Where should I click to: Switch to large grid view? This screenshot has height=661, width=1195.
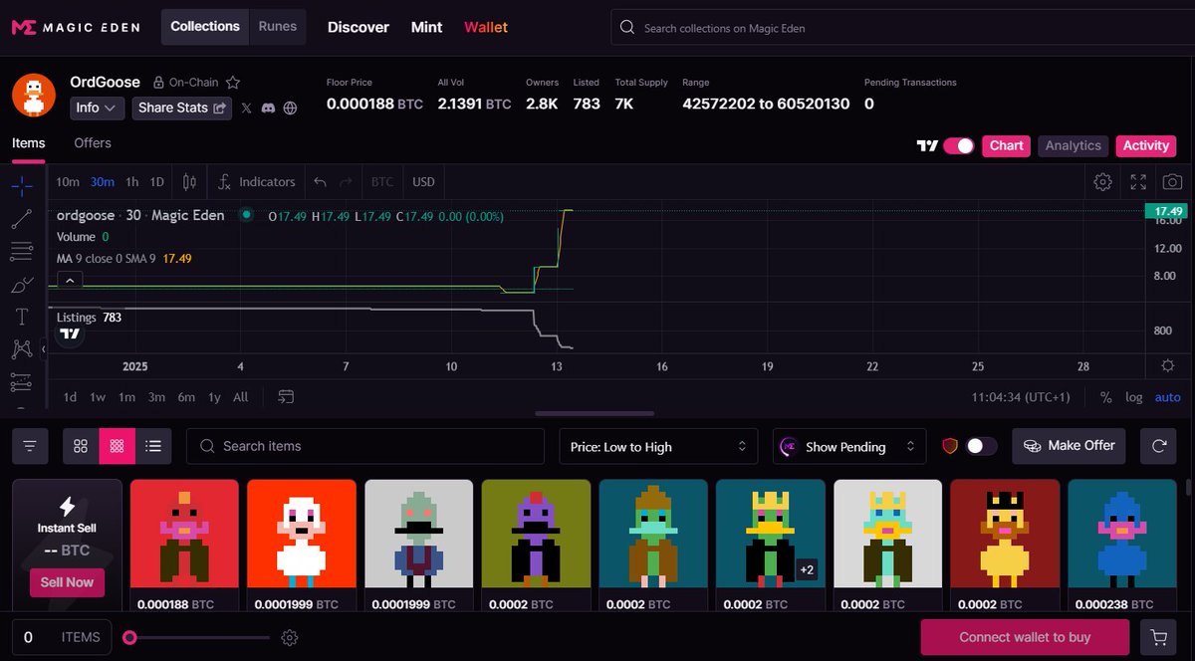coord(81,446)
